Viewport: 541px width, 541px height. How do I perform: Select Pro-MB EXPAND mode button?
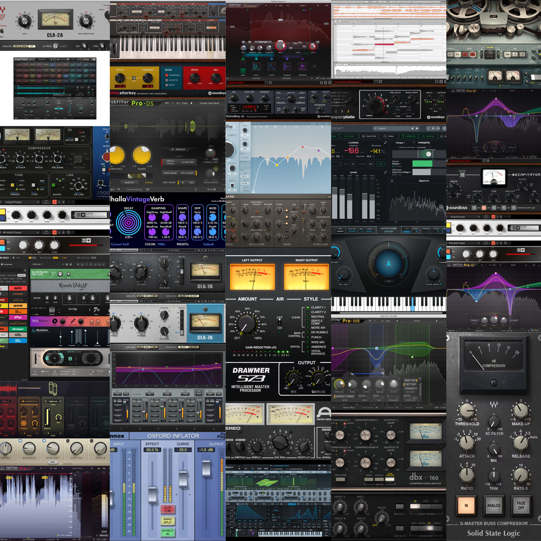coord(350,396)
